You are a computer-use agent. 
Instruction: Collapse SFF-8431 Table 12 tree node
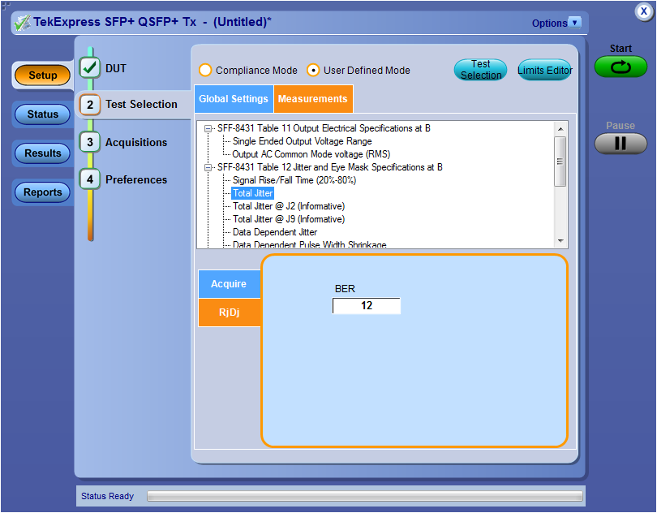pyautogui.click(x=208, y=167)
